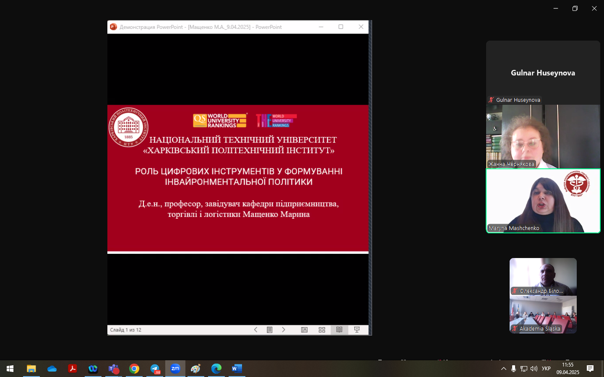The width and height of the screenshot is (604, 377).
Task: Switch input language from УКР
Action: click(546, 369)
